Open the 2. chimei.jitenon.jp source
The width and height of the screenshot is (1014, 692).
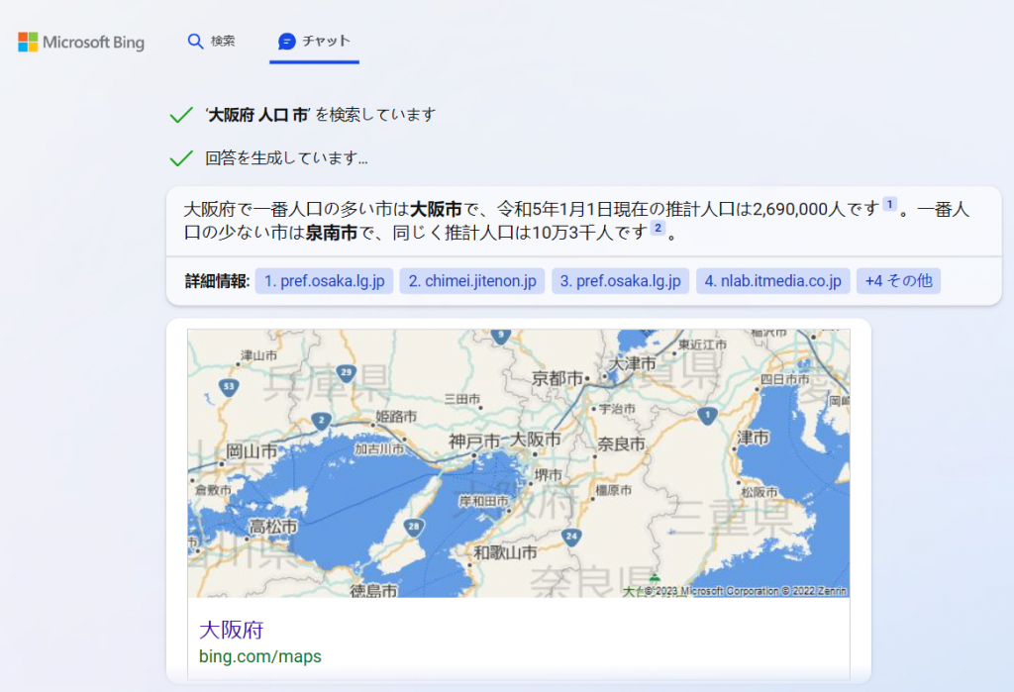472,280
